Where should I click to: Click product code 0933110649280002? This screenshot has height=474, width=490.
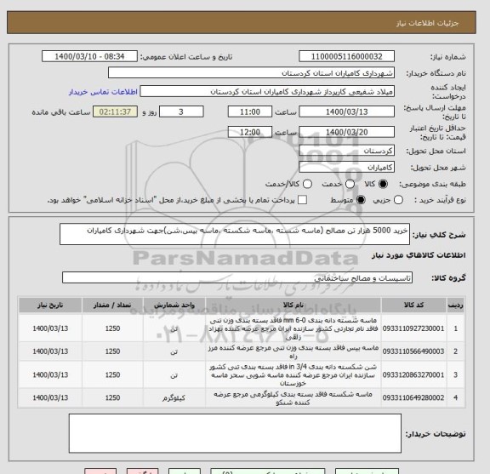coord(413,397)
